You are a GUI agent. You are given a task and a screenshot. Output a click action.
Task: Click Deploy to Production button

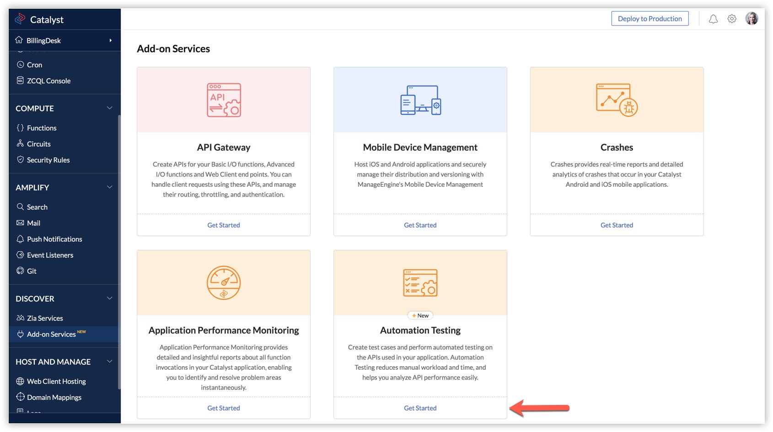click(x=650, y=19)
